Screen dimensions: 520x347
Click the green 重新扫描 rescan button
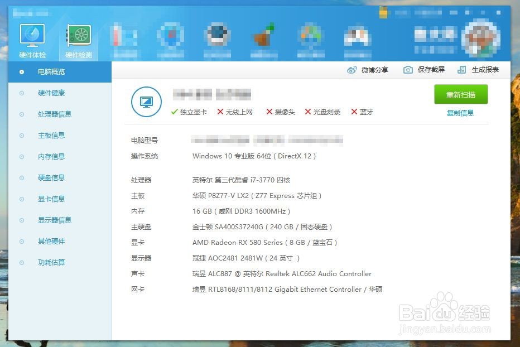click(461, 94)
